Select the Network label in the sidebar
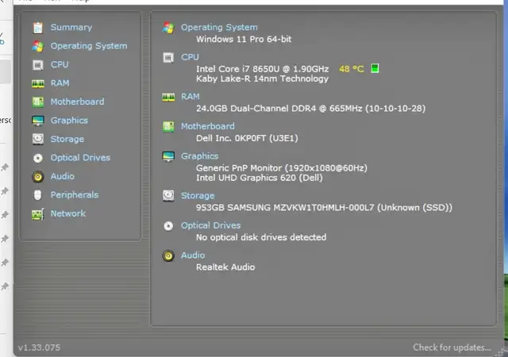Viewport: 508px width, 357px height. 68,213
